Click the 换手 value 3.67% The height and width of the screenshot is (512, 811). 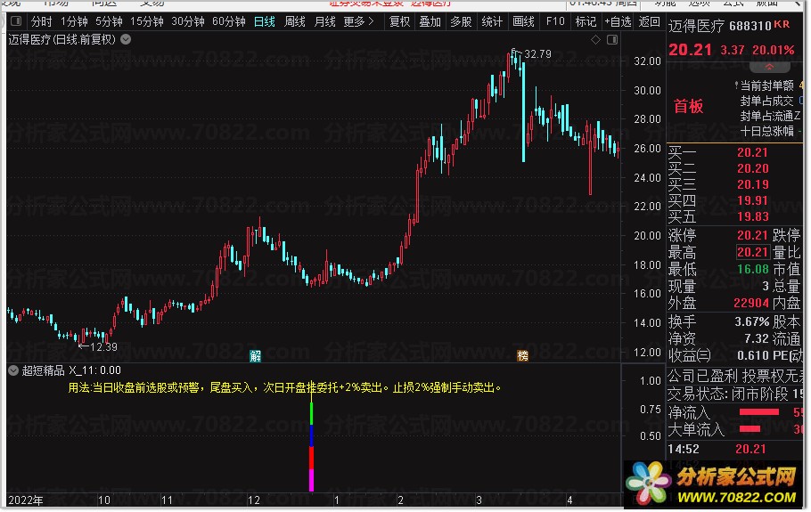coord(751,321)
